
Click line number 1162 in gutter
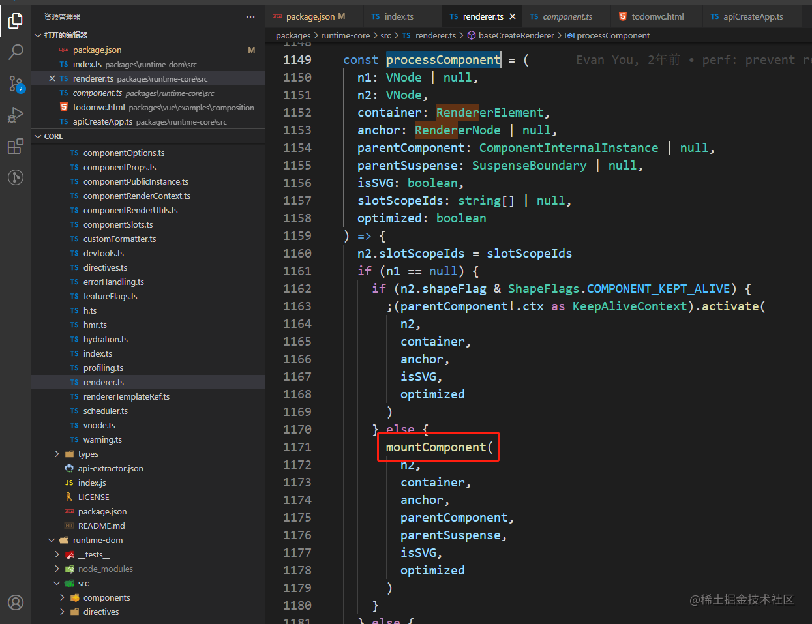tap(297, 288)
